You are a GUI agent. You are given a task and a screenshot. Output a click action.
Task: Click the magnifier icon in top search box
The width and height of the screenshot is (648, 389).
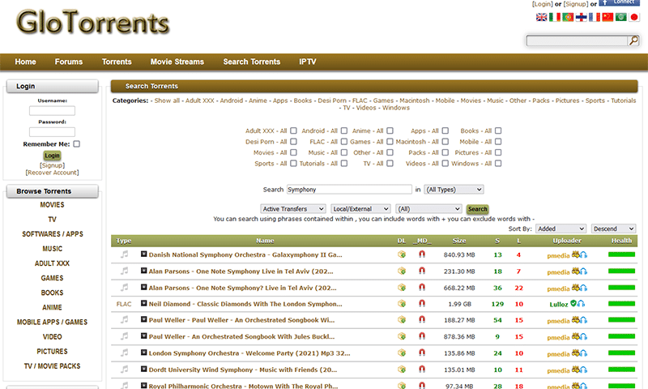pos(633,40)
